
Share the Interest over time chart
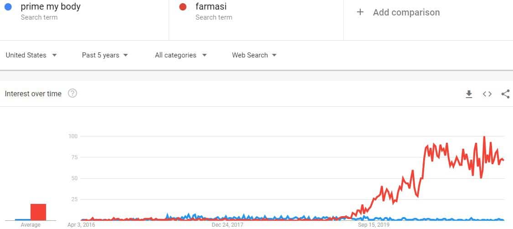tap(505, 94)
